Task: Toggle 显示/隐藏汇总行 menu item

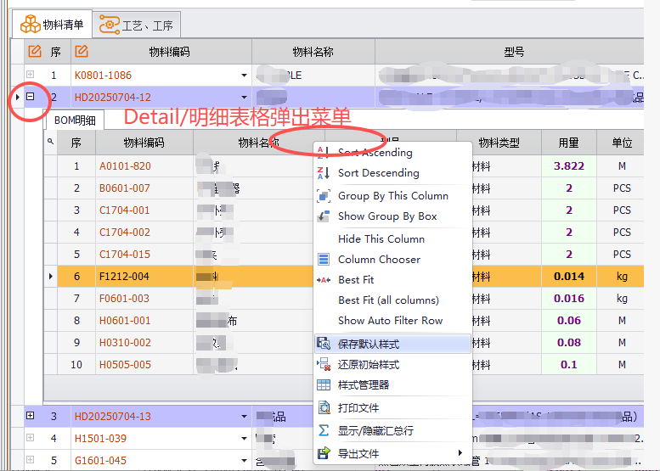Action: coord(392,430)
